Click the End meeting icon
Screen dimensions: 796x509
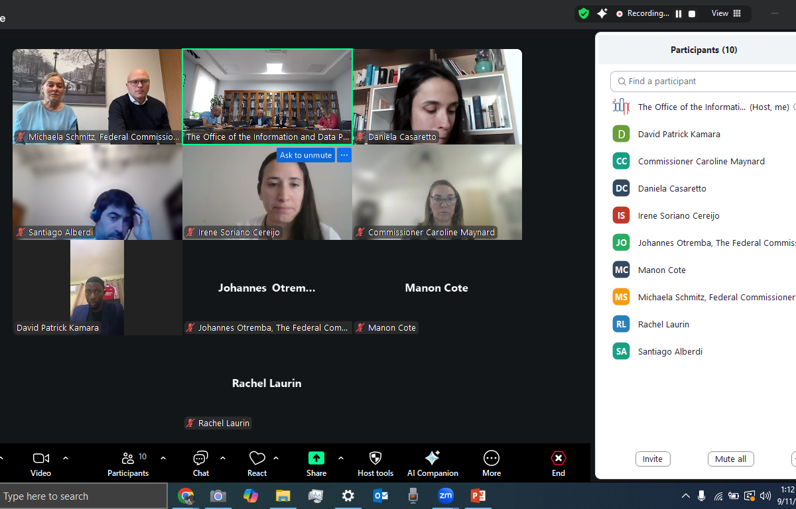(559, 459)
